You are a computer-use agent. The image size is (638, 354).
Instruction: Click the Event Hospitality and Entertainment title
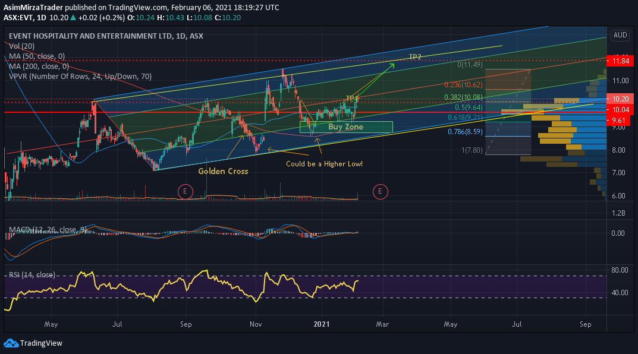(106, 36)
